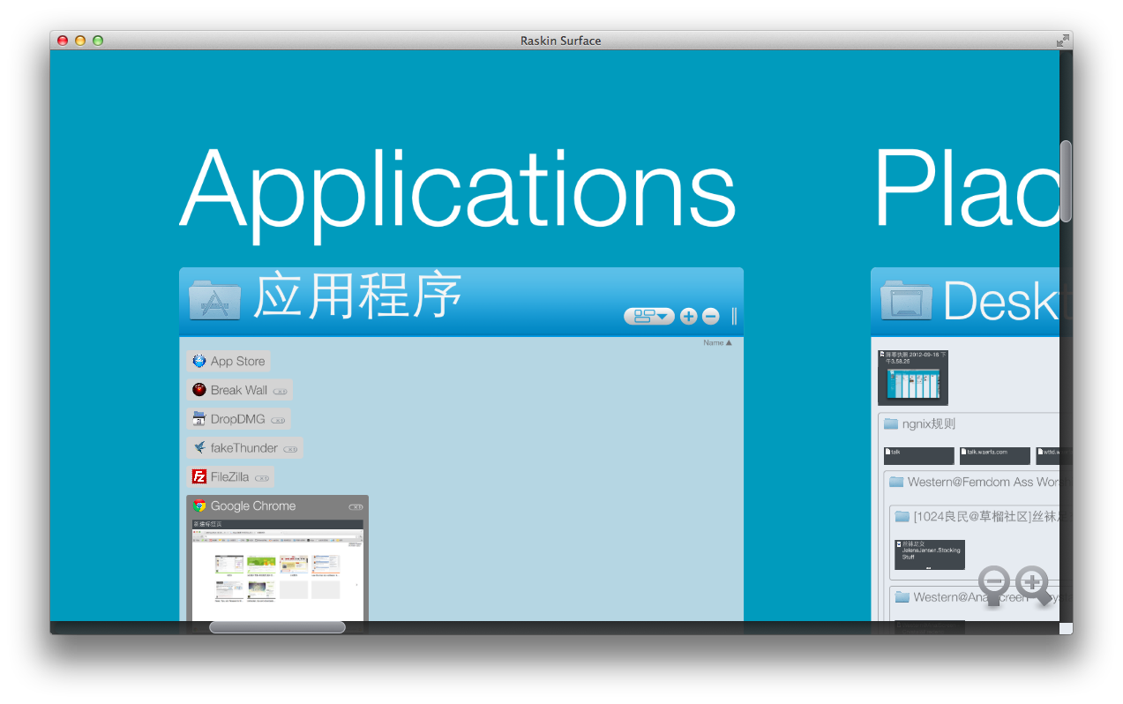Toggle fullscreen via window corner arrows
The image size is (1123, 704).
pyautogui.click(x=1063, y=41)
